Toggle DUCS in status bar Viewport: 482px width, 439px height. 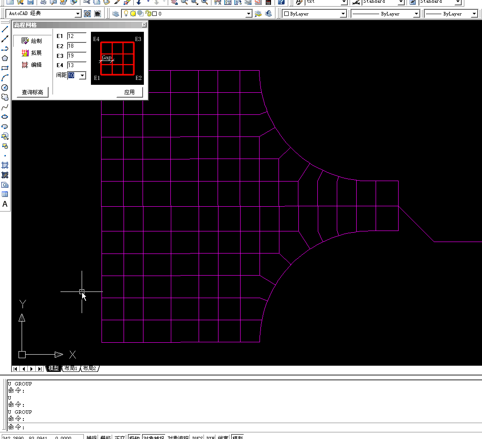[198, 437]
